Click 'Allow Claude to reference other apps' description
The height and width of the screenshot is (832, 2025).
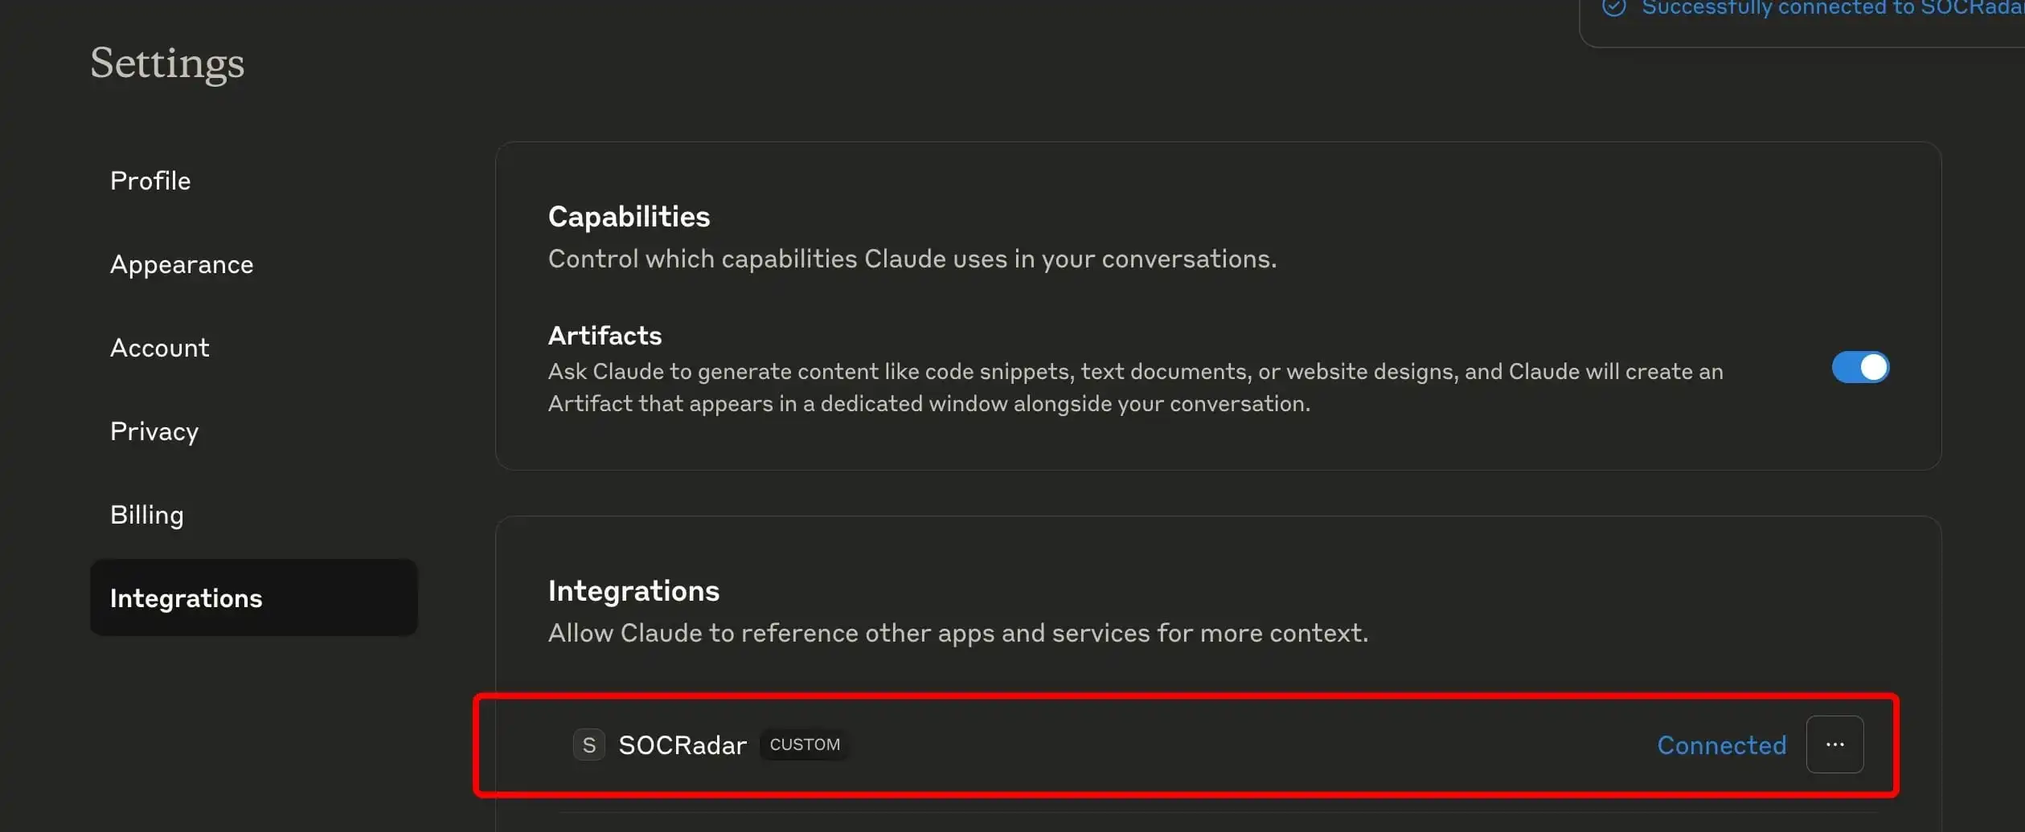(x=957, y=634)
